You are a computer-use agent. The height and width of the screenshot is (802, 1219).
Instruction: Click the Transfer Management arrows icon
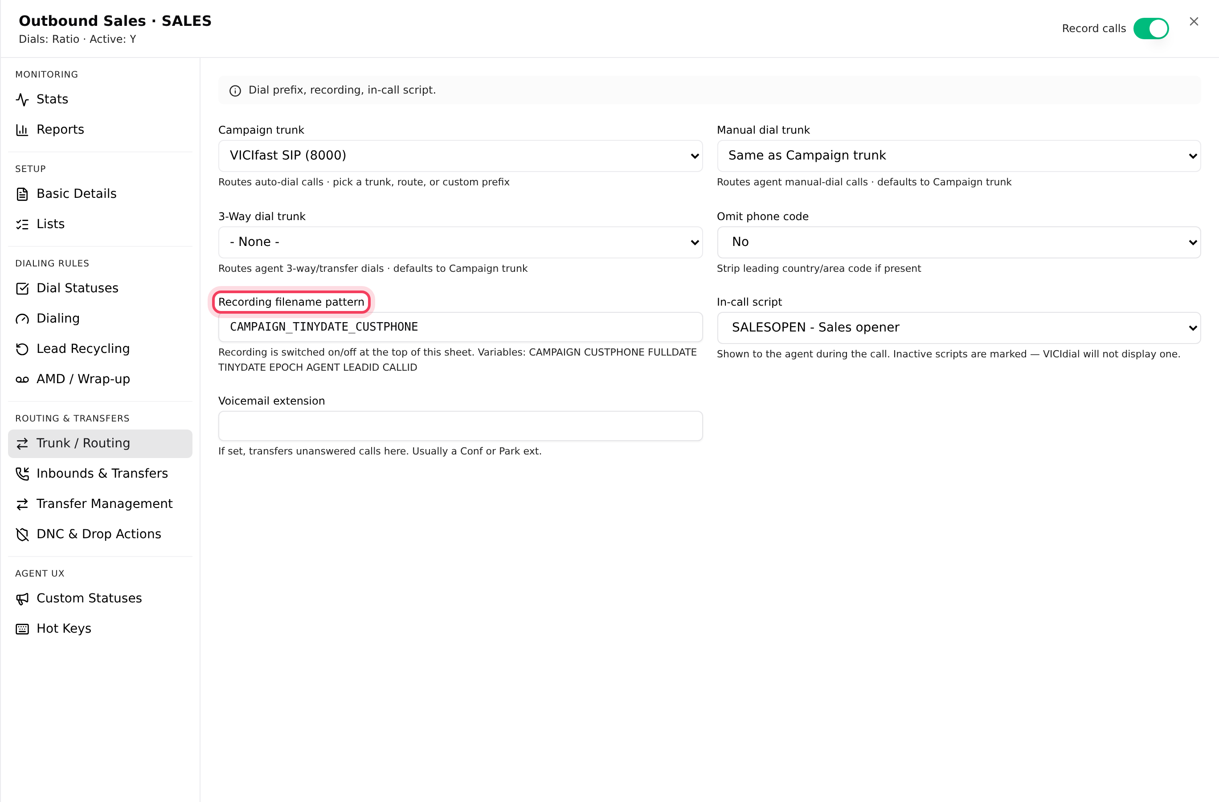click(x=22, y=504)
